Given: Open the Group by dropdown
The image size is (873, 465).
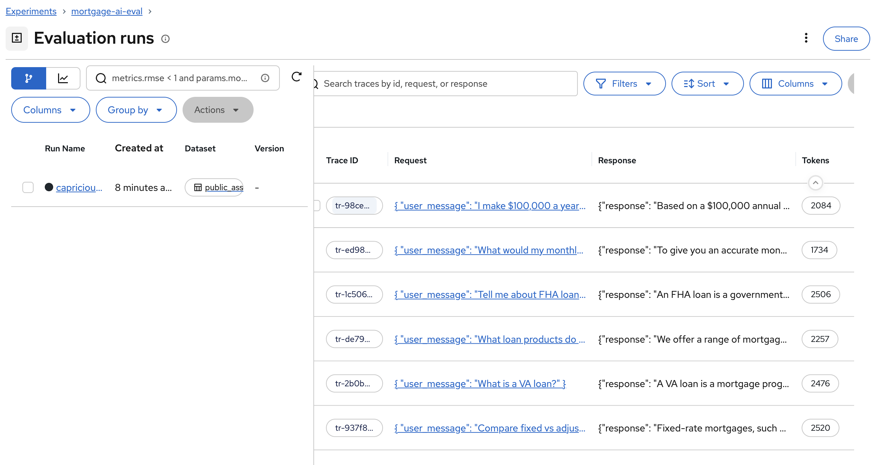Looking at the screenshot, I should pos(136,110).
